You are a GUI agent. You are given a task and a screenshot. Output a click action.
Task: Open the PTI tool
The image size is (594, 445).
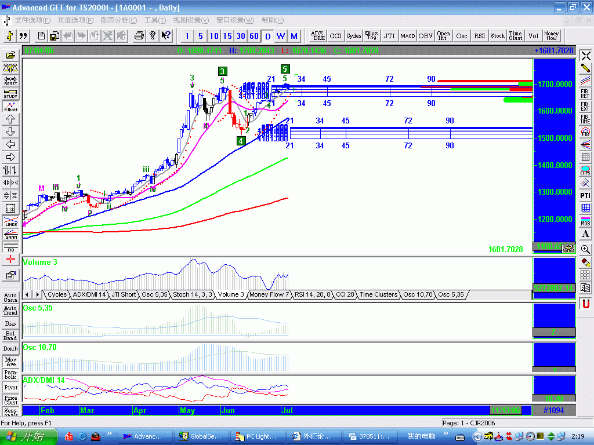[x=585, y=196]
